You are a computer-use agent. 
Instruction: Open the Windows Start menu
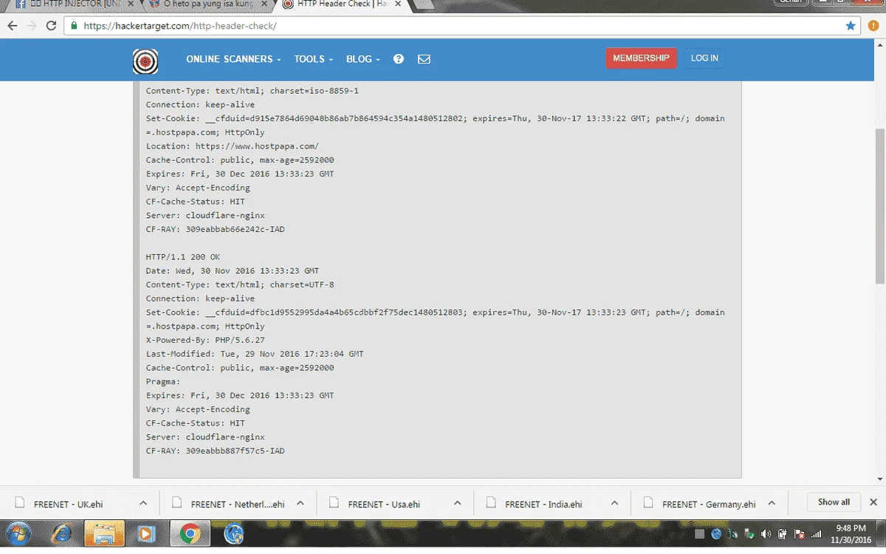18,533
